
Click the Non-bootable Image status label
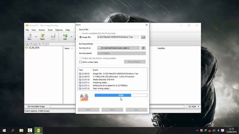tap(36, 106)
